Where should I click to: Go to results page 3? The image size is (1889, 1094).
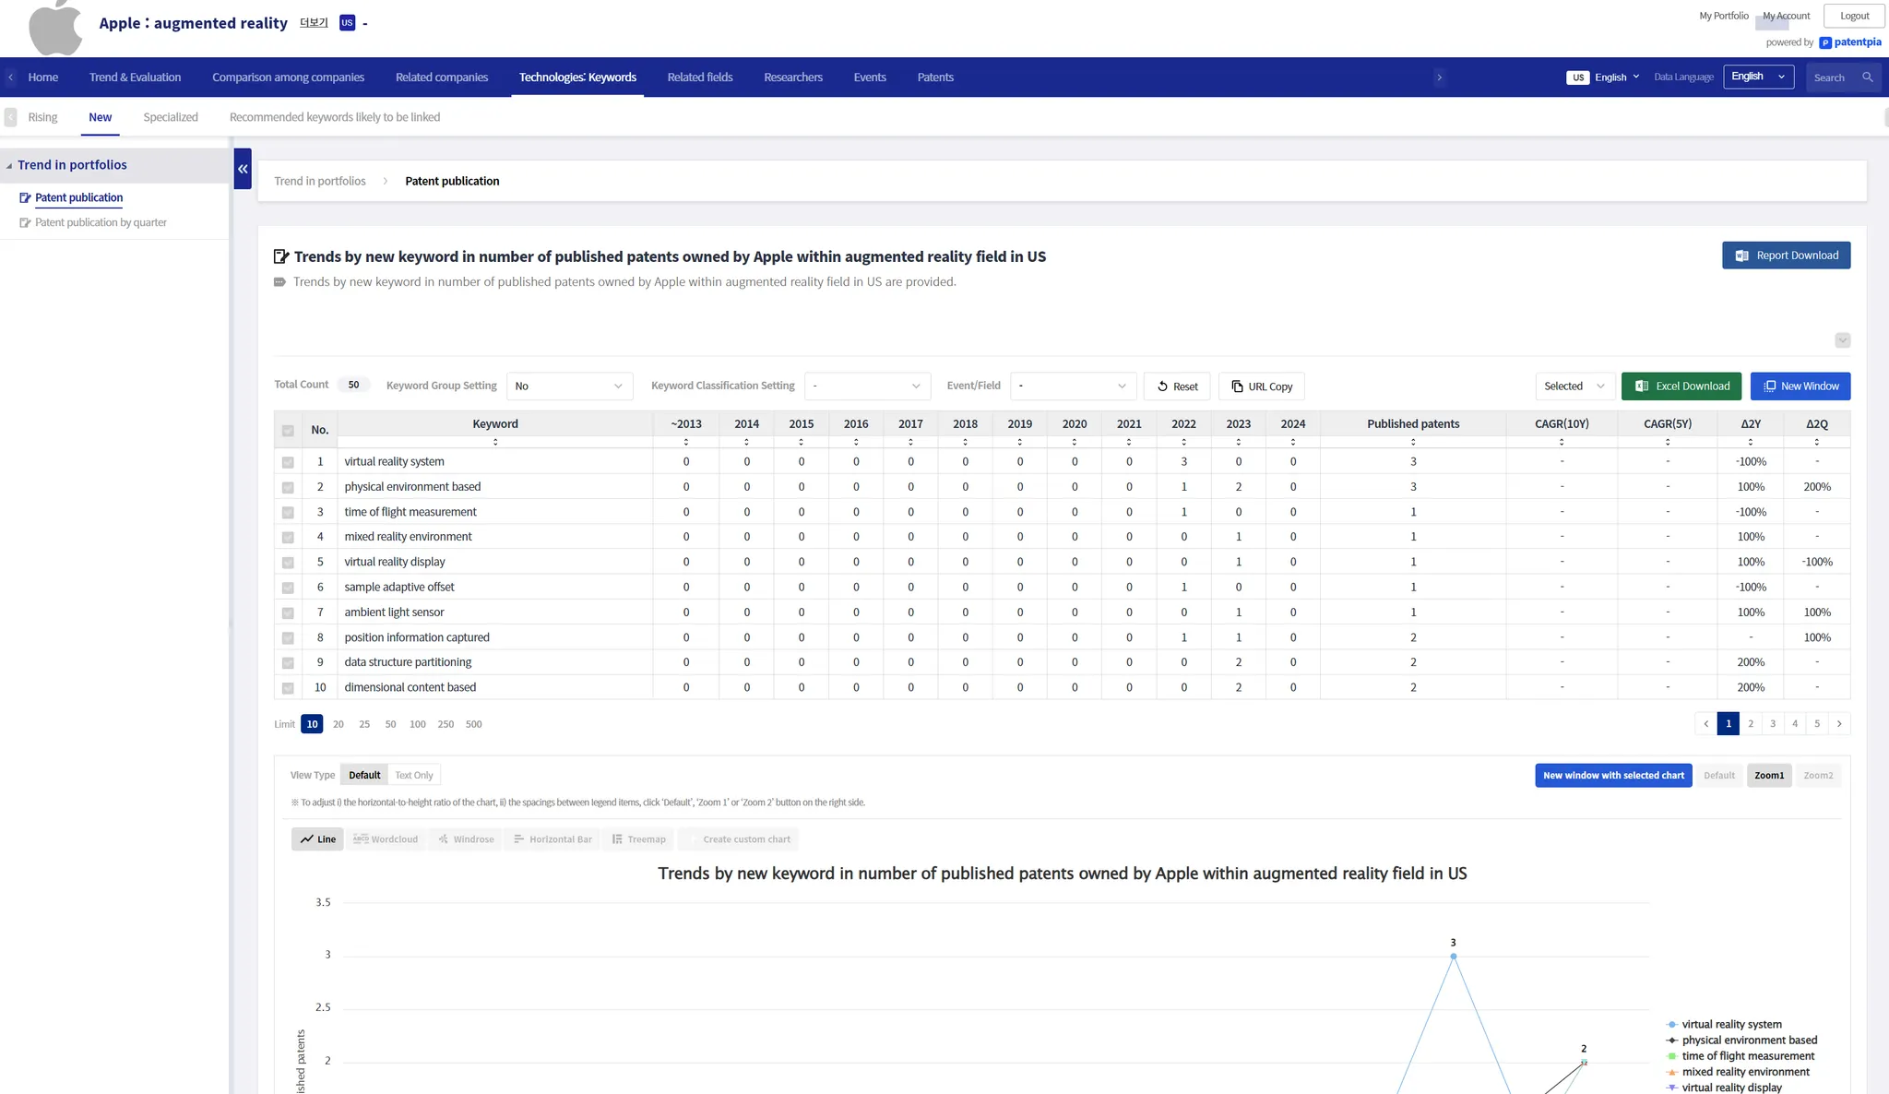click(1773, 724)
